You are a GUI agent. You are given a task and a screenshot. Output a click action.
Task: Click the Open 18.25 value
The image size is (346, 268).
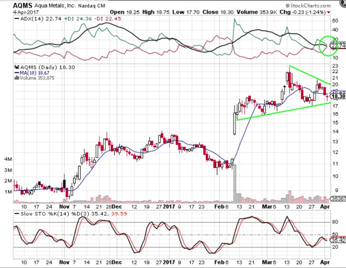pyautogui.click(x=125, y=12)
